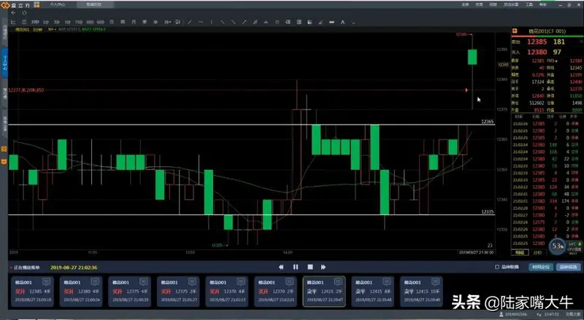Switch chart to 周 (weekly) period

coord(123,23)
